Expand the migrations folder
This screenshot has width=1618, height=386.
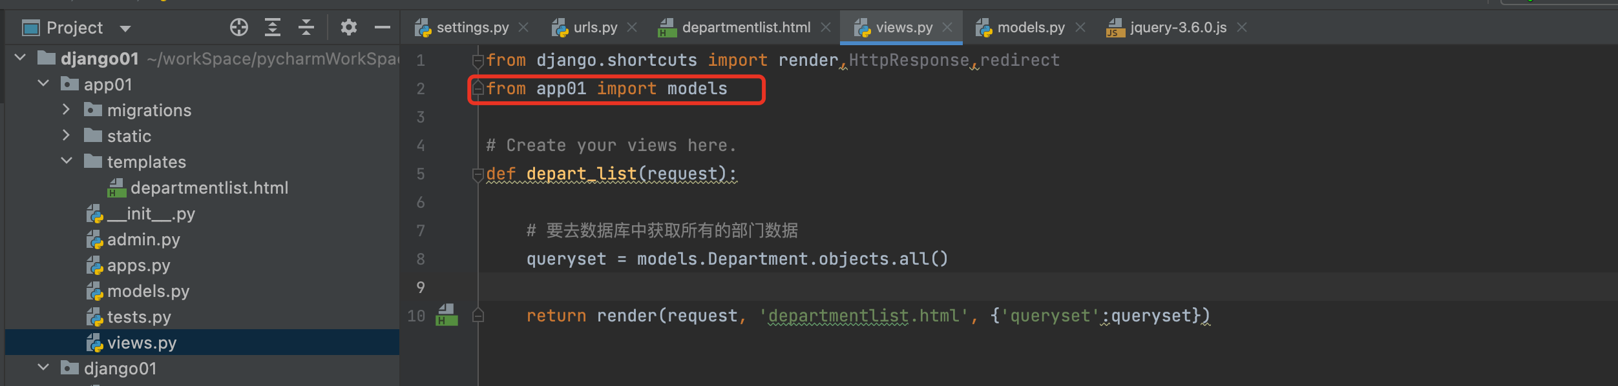(x=66, y=110)
